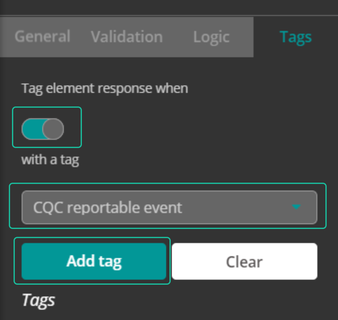
Task: Select the Logic tab
Action: (x=211, y=37)
